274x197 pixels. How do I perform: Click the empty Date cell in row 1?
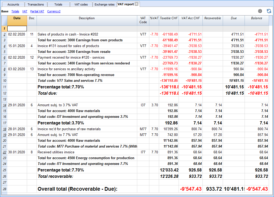click(x=17, y=28)
